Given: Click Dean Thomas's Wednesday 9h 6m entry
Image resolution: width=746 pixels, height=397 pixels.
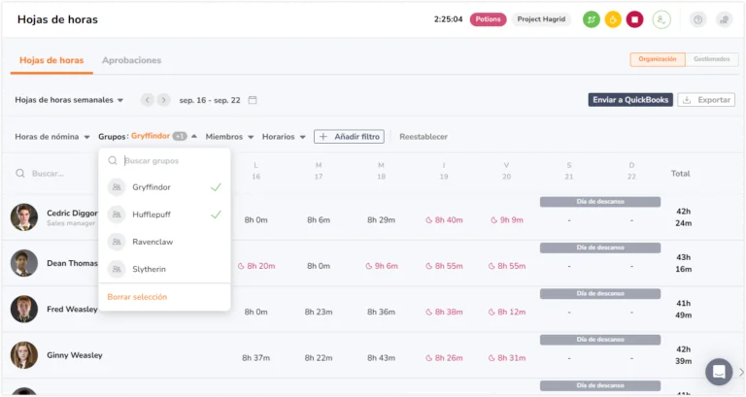Looking at the screenshot, I should click(x=382, y=266).
